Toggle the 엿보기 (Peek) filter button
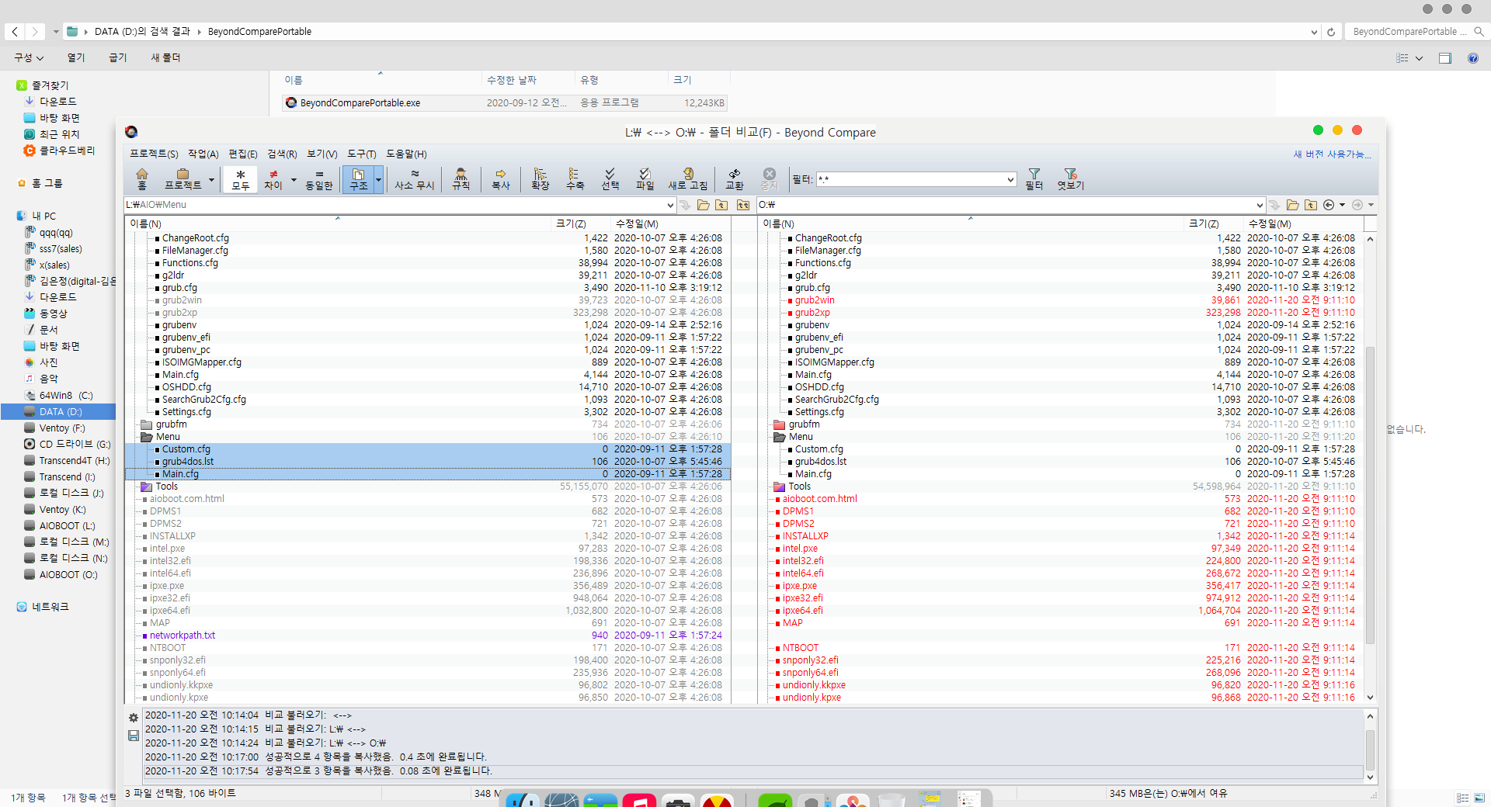 pyautogui.click(x=1071, y=178)
